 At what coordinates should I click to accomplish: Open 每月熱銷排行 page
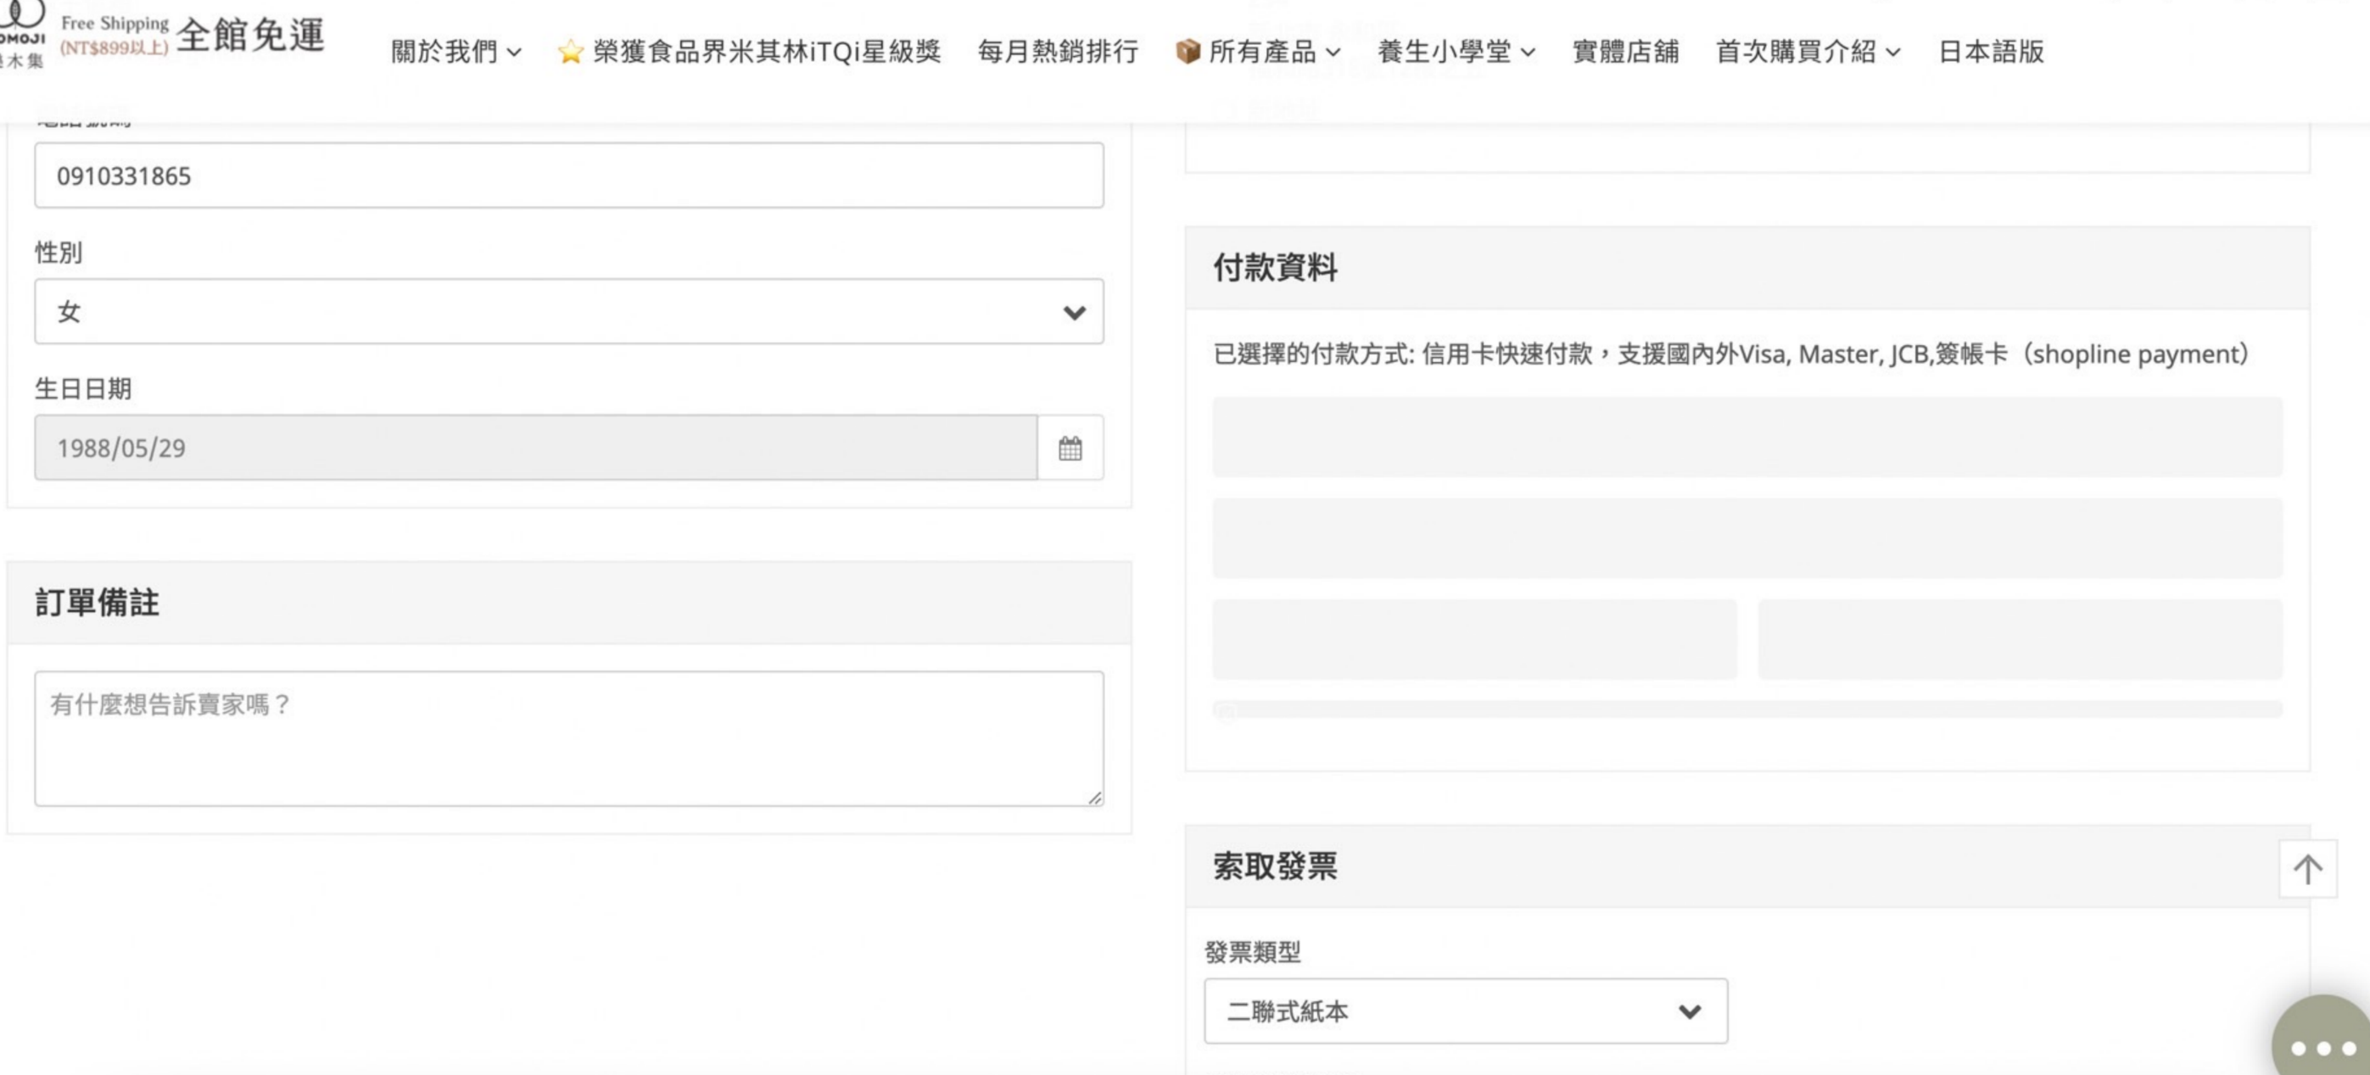(x=1057, y=52)
